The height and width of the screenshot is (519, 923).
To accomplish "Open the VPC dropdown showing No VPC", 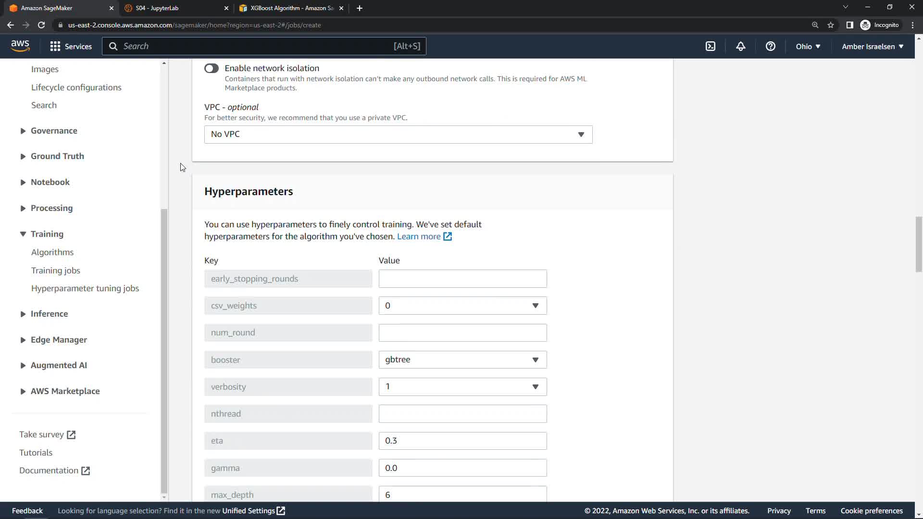I will pyautogui.click(x=398, y=134).
